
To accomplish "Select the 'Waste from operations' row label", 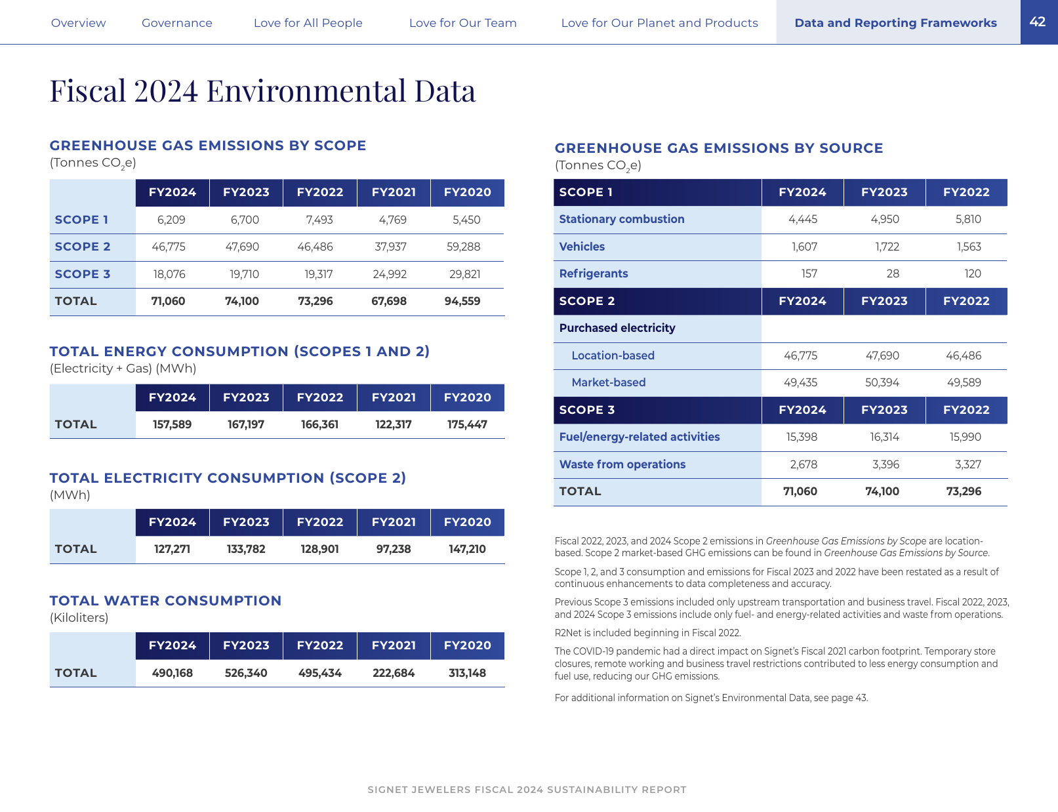I will coord(622,464).
